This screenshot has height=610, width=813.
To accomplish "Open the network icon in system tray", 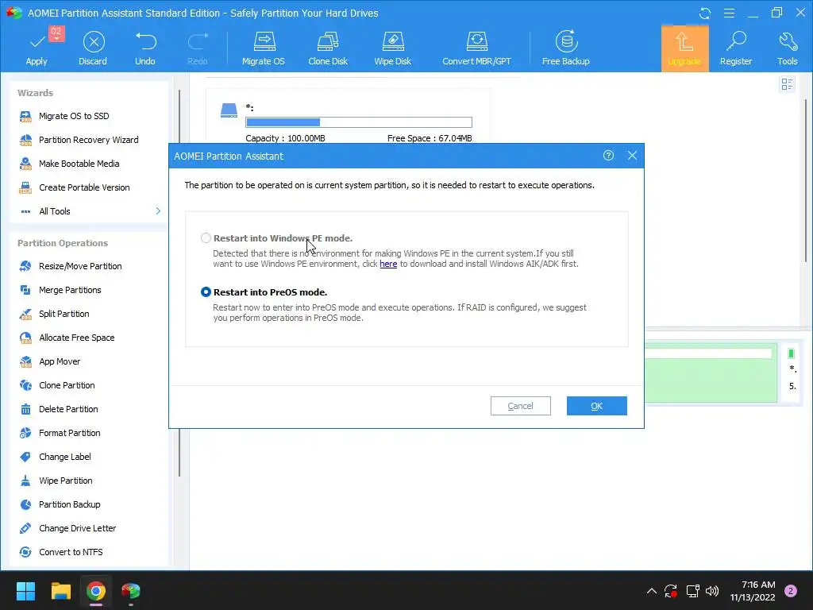I will (692, 591).
